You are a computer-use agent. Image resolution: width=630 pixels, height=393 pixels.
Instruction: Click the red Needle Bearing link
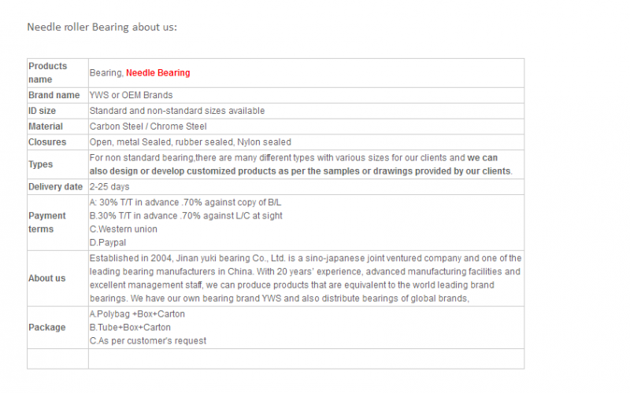(158, 73)
